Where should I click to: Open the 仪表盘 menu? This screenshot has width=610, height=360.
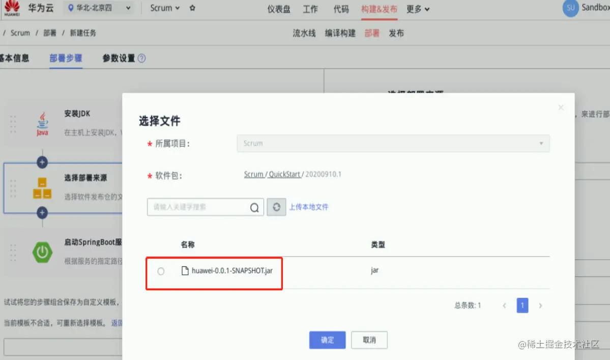(x=279, y=9)
